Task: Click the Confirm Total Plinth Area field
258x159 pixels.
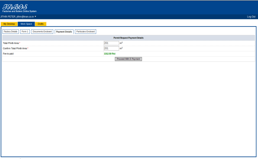Action: click(111, 49)
